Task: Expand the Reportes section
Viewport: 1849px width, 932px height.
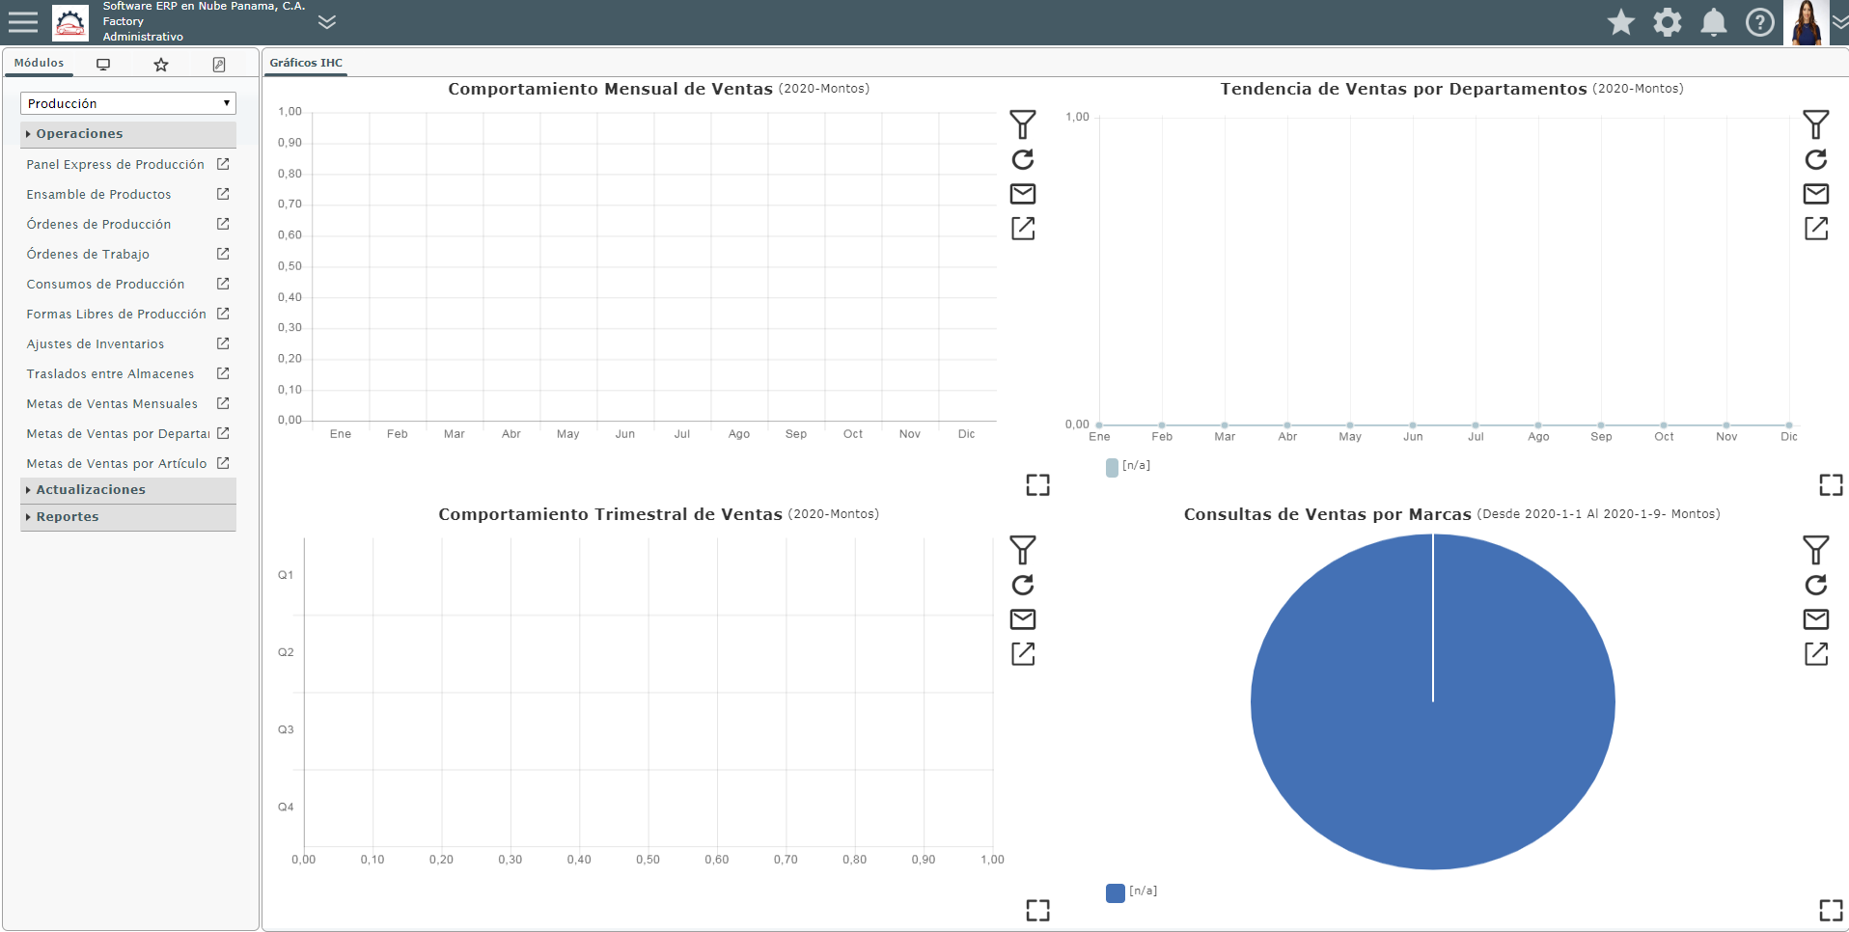Action: 128,517
